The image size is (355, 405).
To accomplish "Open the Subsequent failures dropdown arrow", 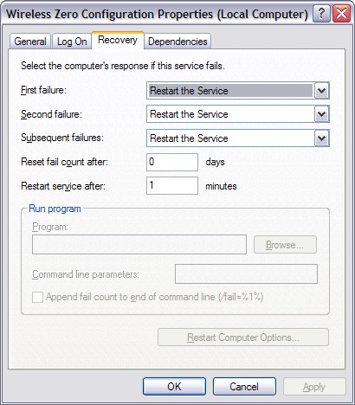I will [x=321, y=138].
